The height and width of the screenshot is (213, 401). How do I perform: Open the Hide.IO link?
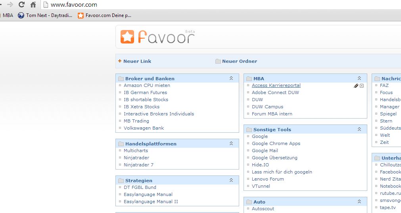pyautogui.click(x=260, y=165)
